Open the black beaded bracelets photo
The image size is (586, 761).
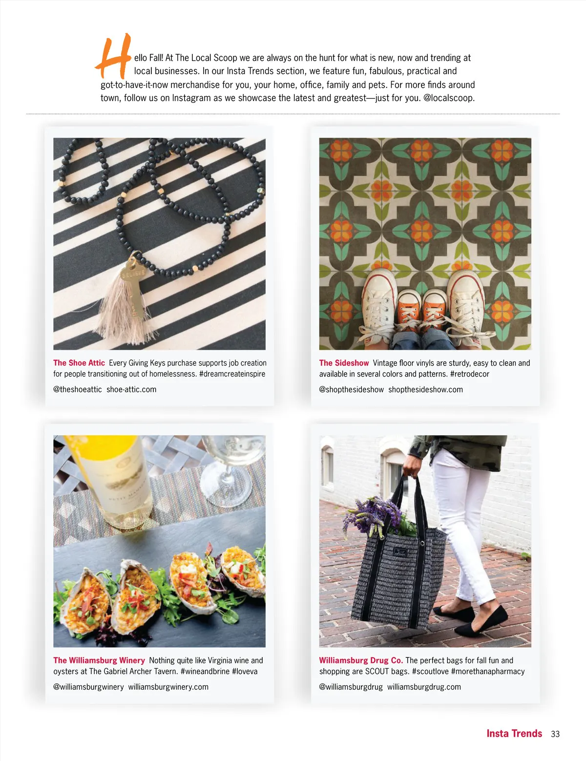pyautogui.click(x=159, y=244)
